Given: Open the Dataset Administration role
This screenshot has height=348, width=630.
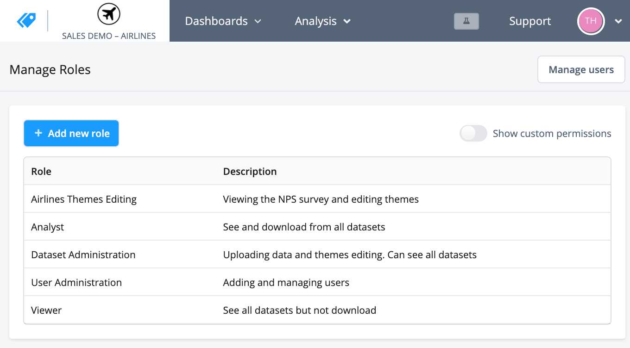Looking at the screenshot, I should [x=83, y=255].
